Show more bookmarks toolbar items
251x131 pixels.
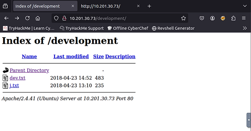point(245,28)
